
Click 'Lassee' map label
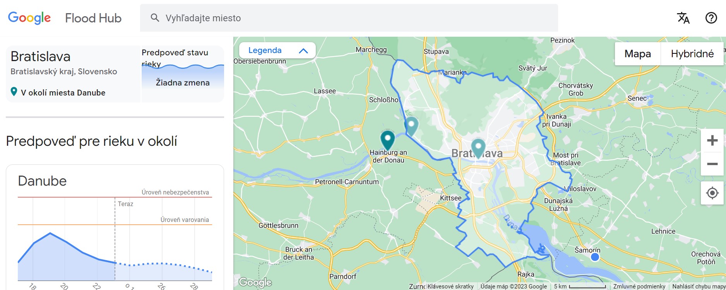[325, 91]
